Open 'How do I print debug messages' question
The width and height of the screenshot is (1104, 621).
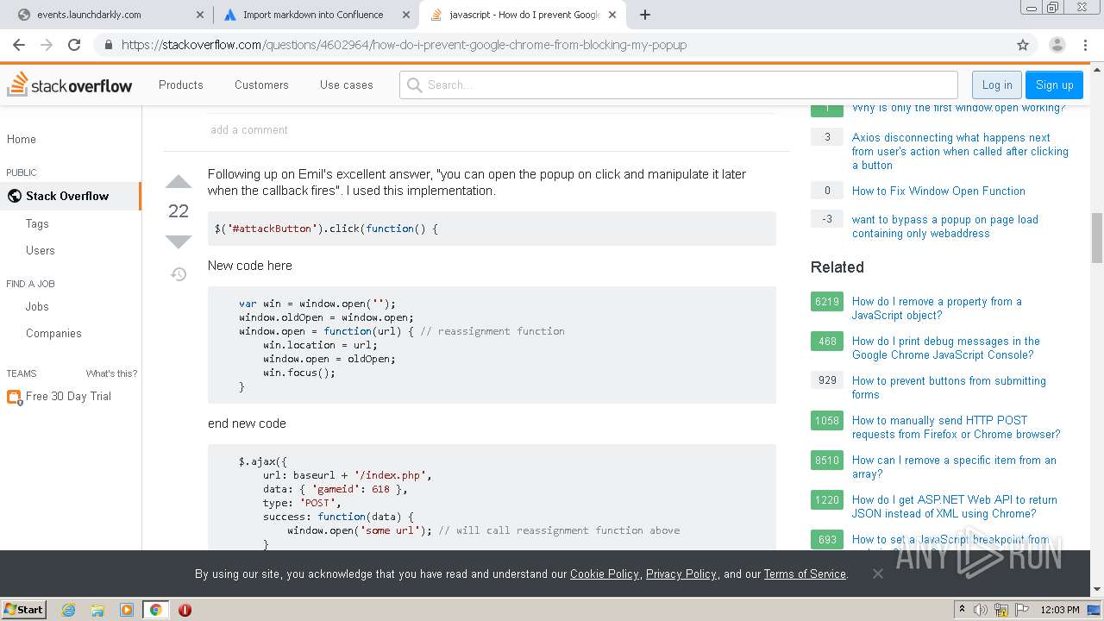(946, 348)
